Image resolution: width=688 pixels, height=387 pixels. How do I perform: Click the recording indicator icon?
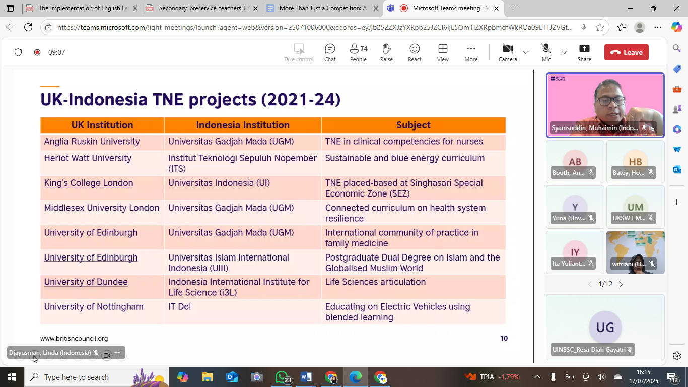pyautogui.click(x=37, y=52)
